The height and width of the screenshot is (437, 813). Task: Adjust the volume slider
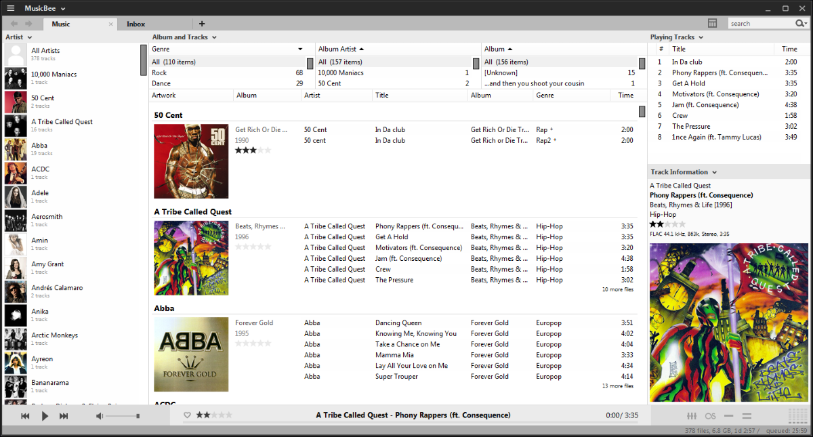tap(123, 416)
